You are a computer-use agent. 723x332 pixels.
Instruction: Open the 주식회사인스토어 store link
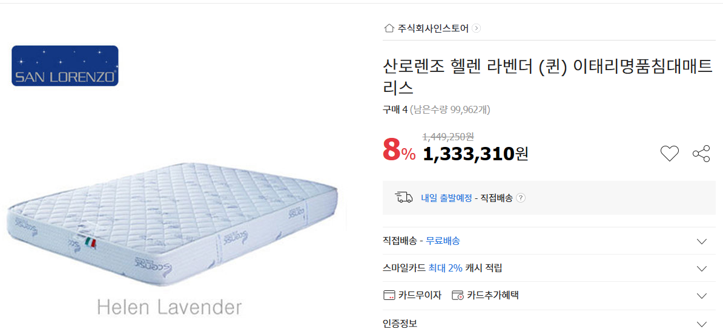click(433, 28)
